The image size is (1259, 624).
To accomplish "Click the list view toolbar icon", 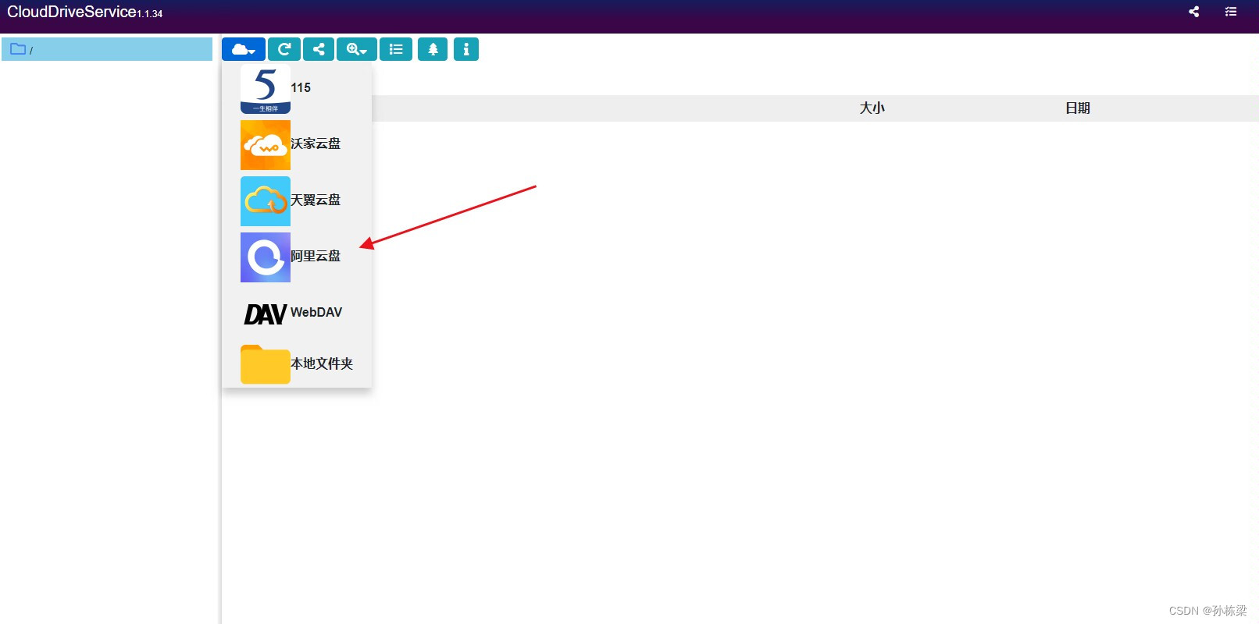I will click(x=396, y=49).
